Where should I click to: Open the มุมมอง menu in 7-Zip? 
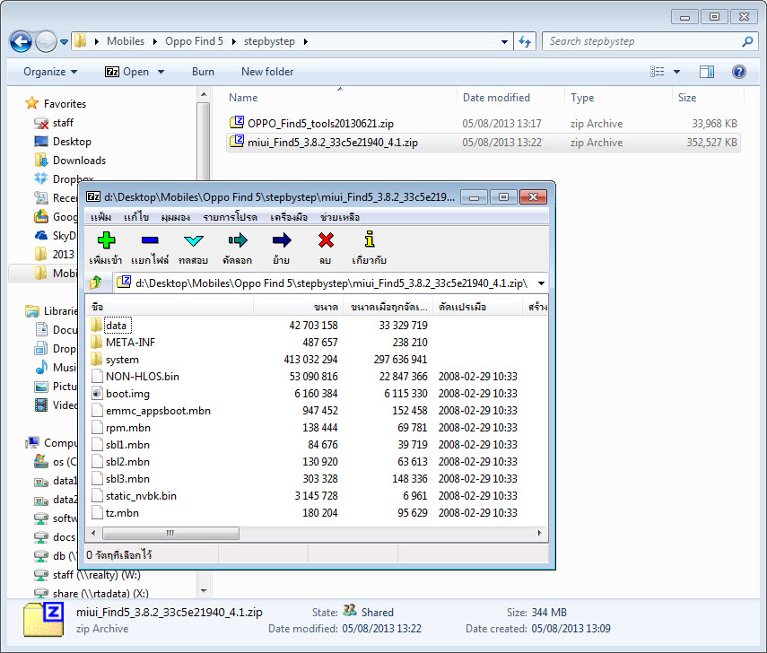[x=176, y=217]
